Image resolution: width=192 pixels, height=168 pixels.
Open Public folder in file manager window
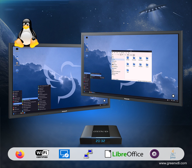(134, 65)
